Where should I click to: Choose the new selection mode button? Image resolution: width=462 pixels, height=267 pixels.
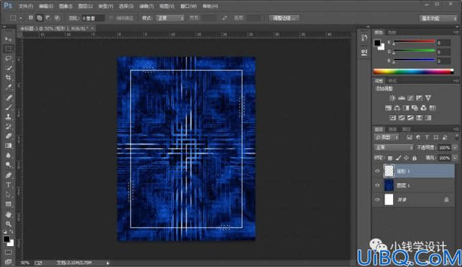click(30, 18)
